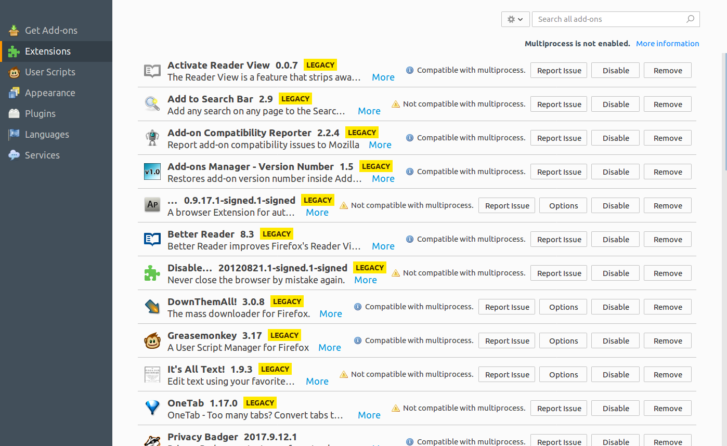Click the AP extension icon
Image resolution: width=727 pixels, height=446 pixels.
coord(152,205)
